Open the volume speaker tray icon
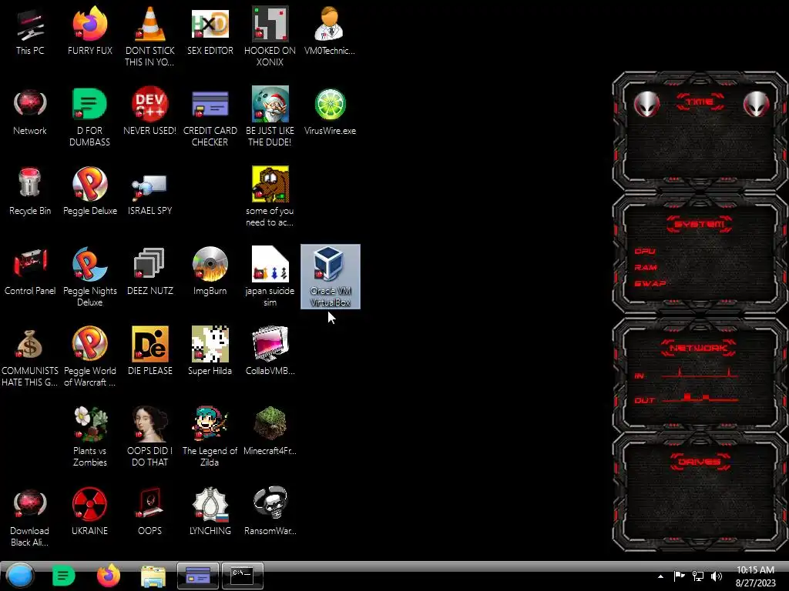Viewport: 789px width, 591px height. (717, 576)
